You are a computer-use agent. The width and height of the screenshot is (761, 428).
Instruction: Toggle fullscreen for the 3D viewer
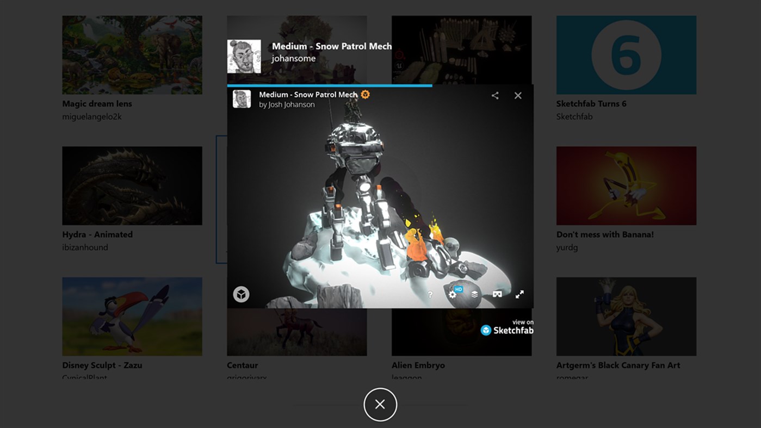(x=519, y=294)
